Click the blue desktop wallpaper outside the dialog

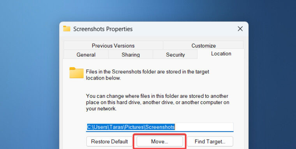click(28, 76)
